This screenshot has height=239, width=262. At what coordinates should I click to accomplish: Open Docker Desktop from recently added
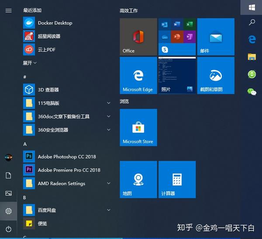[x=67, y=23]
